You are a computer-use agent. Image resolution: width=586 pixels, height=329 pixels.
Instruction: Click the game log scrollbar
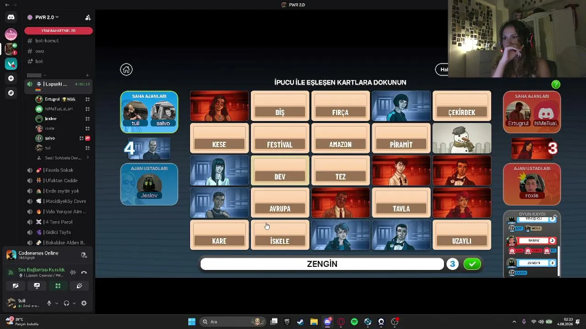click(559, 261)
